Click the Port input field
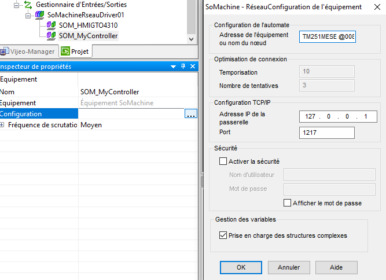The width and height of the screenshot is (386, 280). point(327,132)
